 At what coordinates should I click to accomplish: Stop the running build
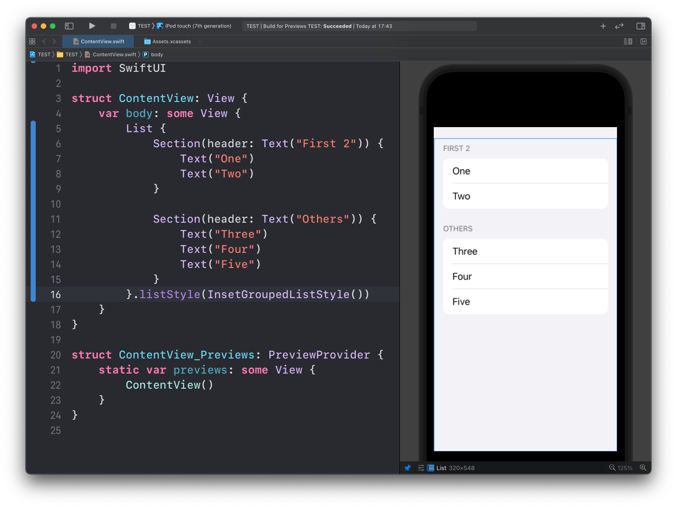click(113, 26)
